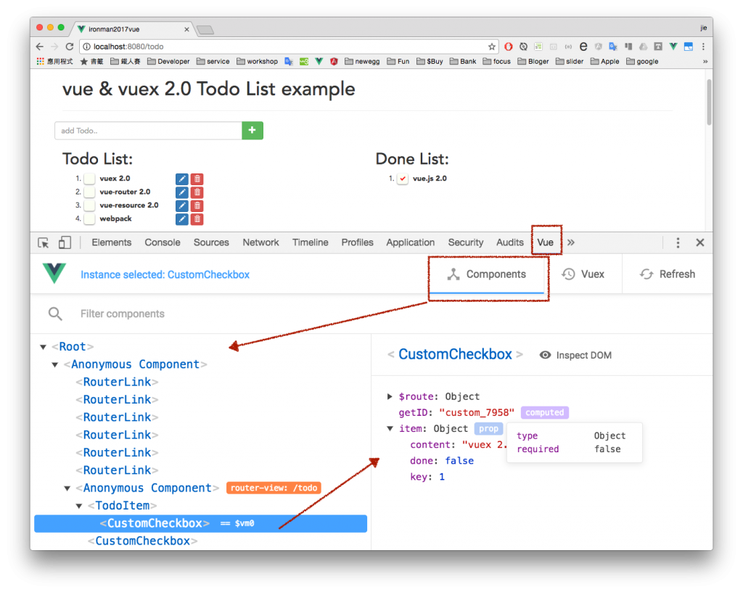This screenshot has height=593, width=743.
Task: Edit the vuex 2.0 todo item
Action: click(x=181, y=179)
